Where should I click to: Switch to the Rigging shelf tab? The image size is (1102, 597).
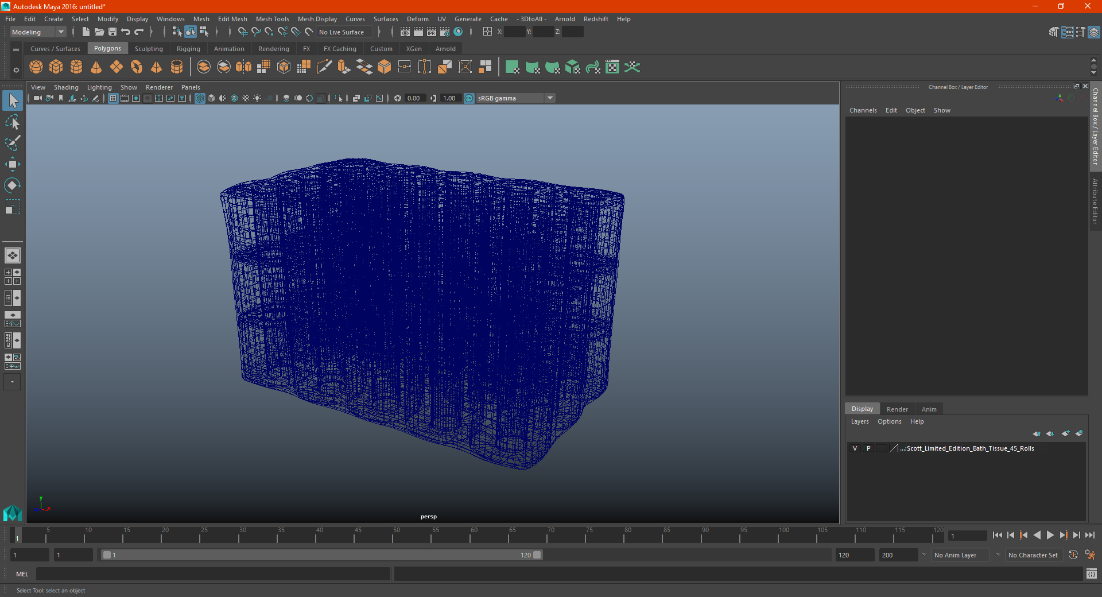pyautogui.click(x=188, y=49)
